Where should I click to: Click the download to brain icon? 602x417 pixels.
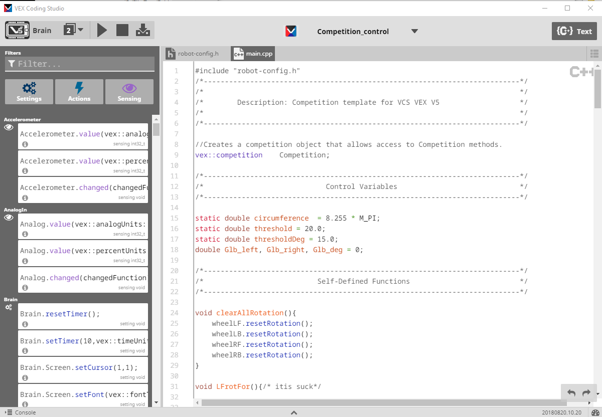(143, 30)
